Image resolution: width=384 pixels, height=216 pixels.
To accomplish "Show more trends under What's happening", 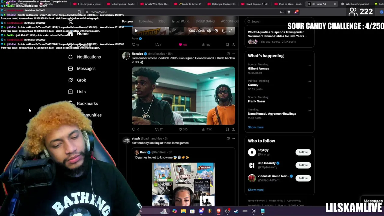I will (256, 127).
